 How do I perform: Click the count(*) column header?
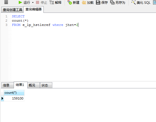pos(14,93)
